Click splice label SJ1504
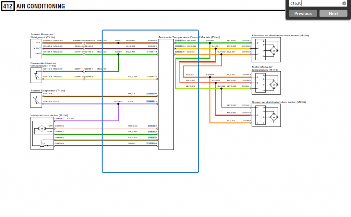Image resolution: width=351 pixels, height=217 pixels. (216, 81)
